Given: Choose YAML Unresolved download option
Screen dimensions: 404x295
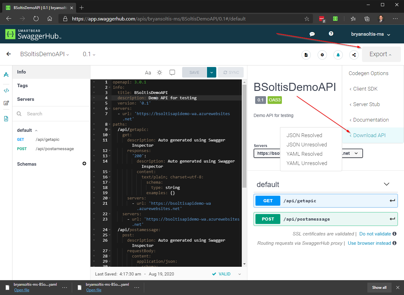Looking at the screenshot, I should point(307,163).
